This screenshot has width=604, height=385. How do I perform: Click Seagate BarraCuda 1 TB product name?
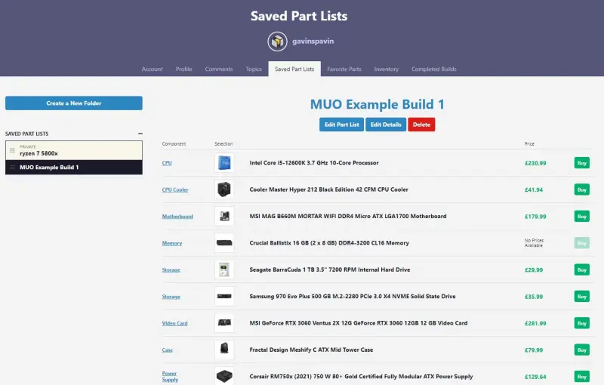(330, 269)
